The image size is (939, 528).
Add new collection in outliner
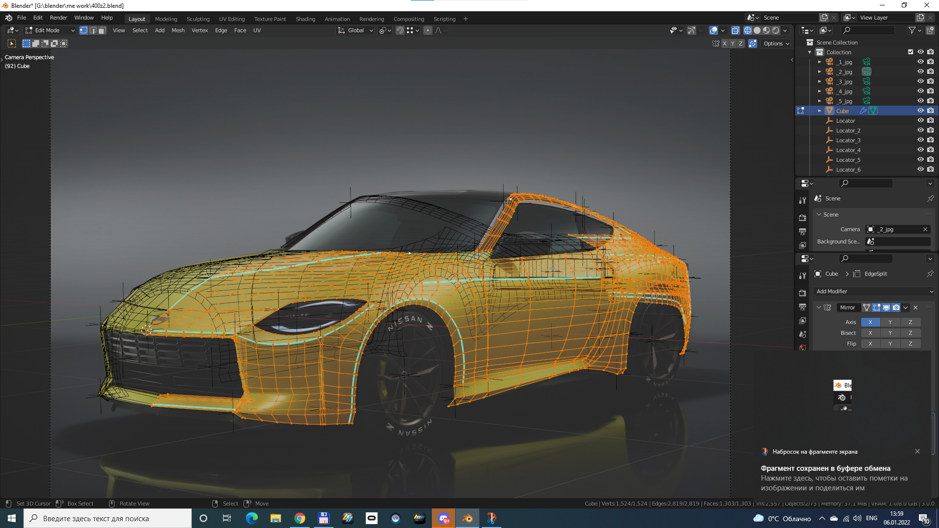click(930, 30)
